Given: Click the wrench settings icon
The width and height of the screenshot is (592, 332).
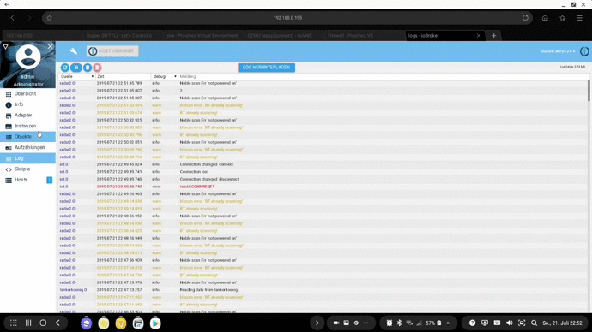Looking at the screenshot, I should [x=73, y=51].
